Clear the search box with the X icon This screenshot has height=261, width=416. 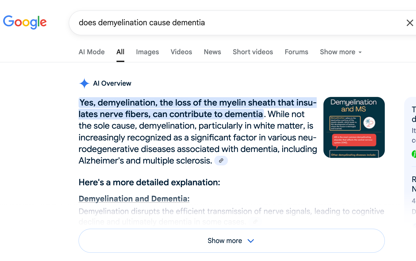[x=410, y=23]
